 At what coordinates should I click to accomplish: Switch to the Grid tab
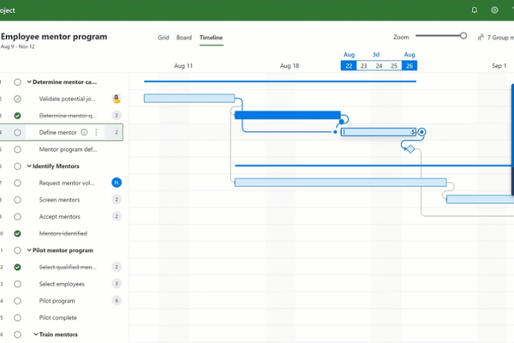[164, 38]
